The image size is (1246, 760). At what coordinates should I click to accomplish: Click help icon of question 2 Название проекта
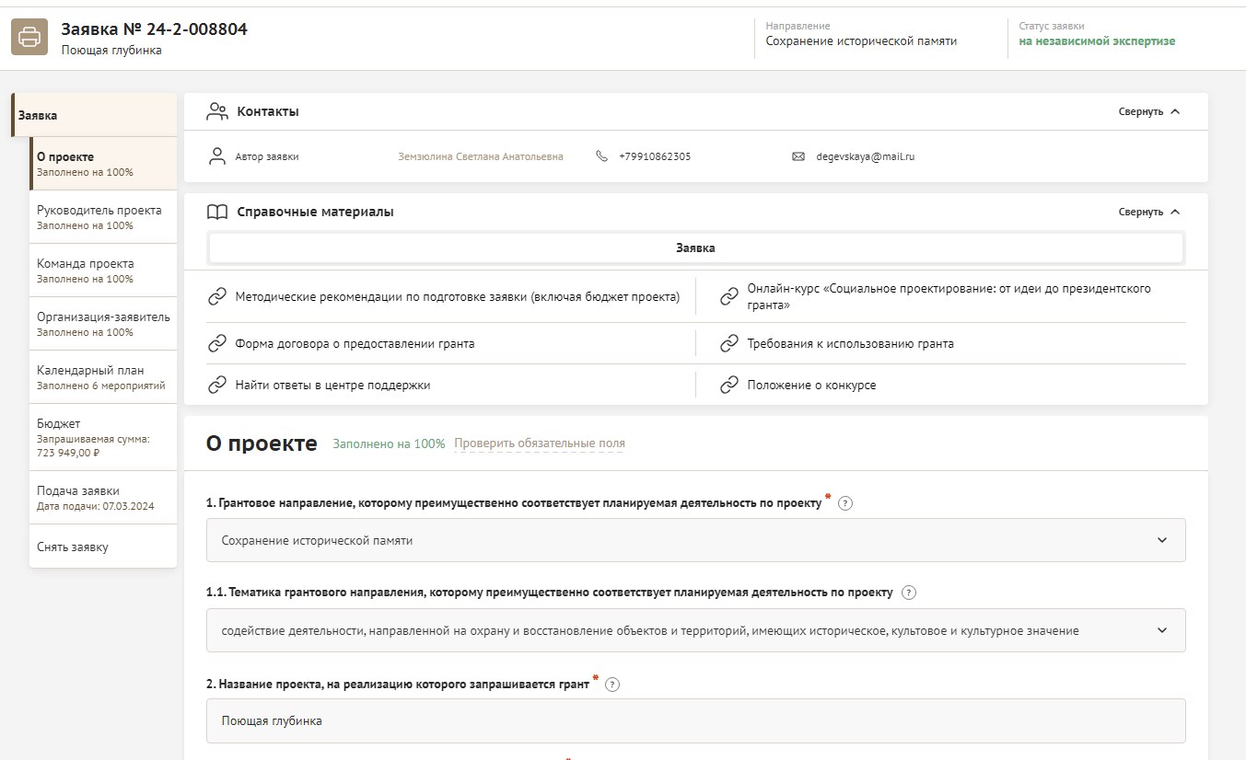612,685
